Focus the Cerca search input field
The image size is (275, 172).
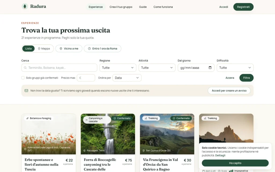(x=59, y=68)
